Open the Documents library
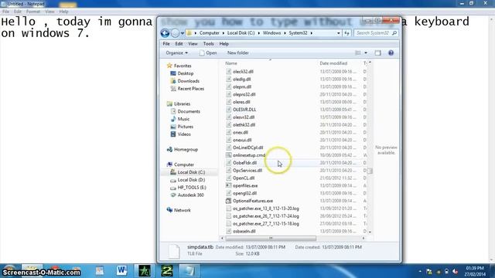The image size is (495, 278). (186, 111)
